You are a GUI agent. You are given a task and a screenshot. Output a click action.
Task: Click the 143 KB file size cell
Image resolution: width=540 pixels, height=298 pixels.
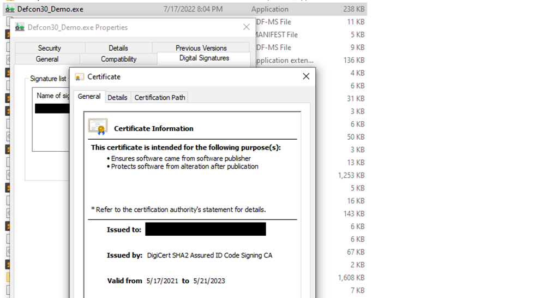coord(354,213)
